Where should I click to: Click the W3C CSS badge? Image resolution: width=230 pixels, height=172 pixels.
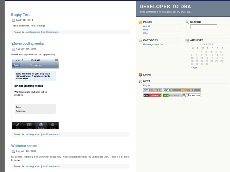172,90
